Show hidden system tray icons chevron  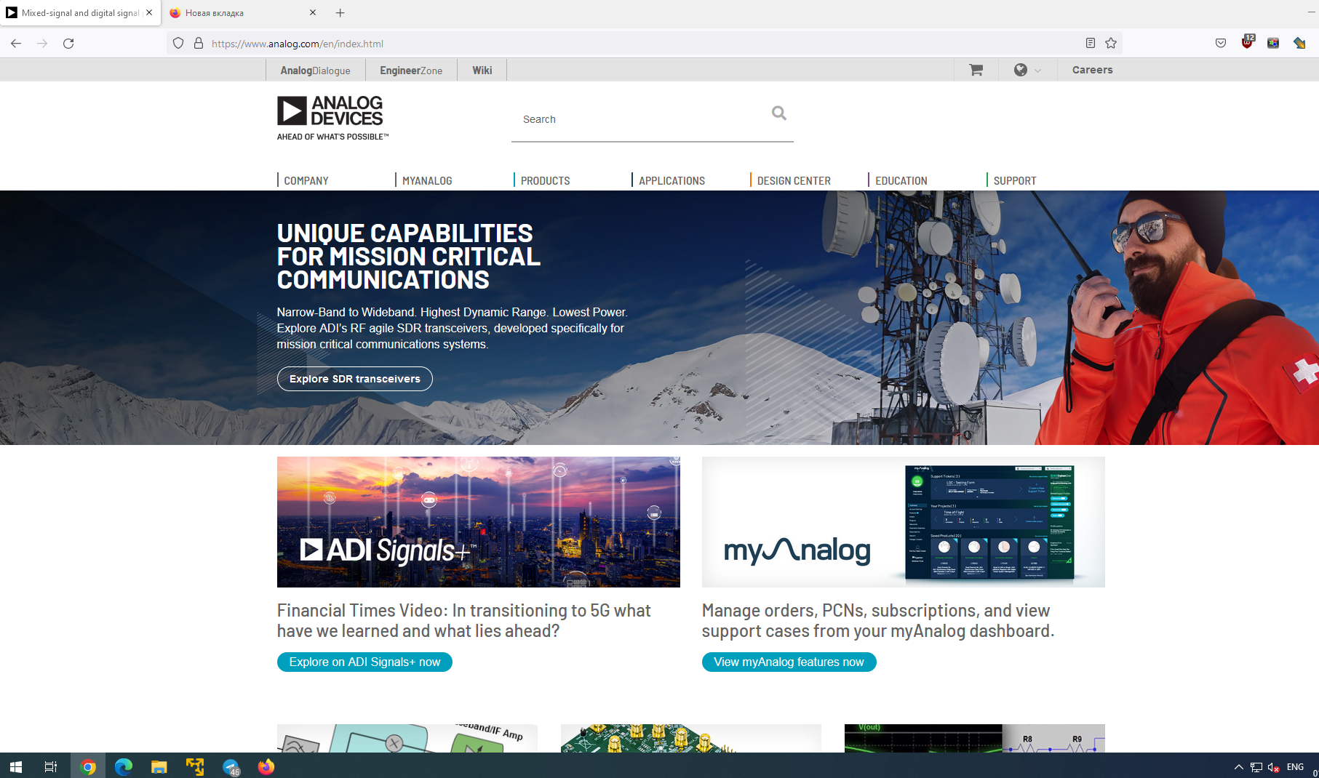tap(1238, 767)
